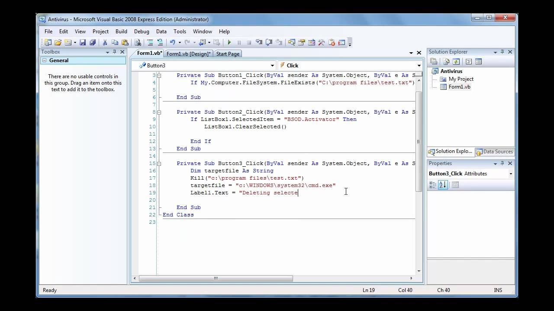Screen dimensions: 554x311
Task: Toggle auto-hide pin on Solution Explorer
Action: pyautogui.click(x=502, y=52)
